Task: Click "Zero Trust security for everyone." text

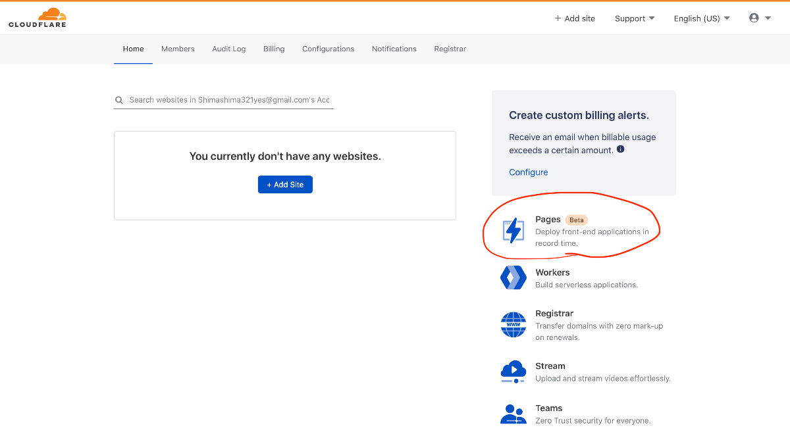Action: (593, 421)
